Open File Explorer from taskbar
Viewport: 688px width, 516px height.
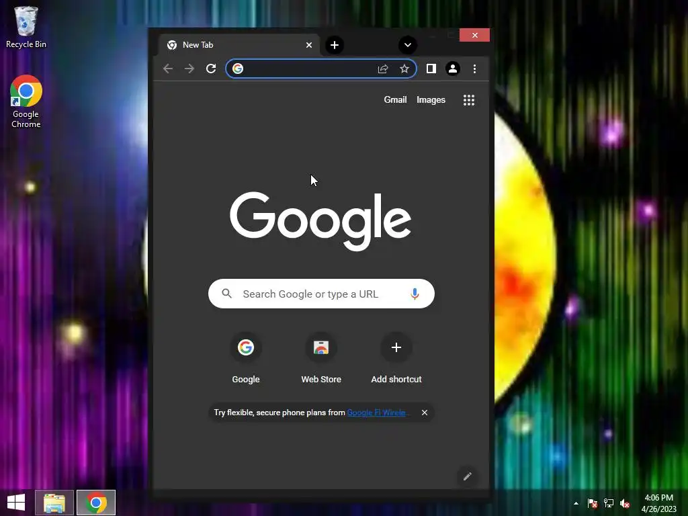tap(54, 503)
